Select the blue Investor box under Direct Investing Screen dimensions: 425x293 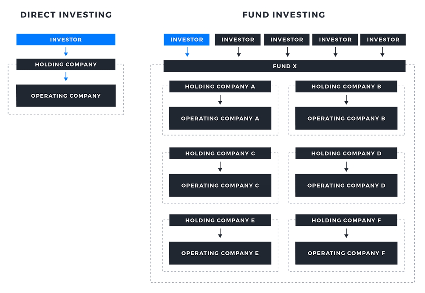[66, 39]
